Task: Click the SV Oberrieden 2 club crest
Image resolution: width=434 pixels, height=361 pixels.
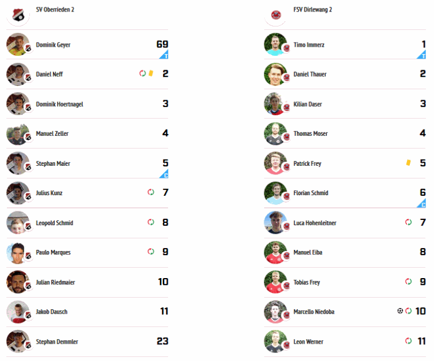Action: click(x=18, y=14)
